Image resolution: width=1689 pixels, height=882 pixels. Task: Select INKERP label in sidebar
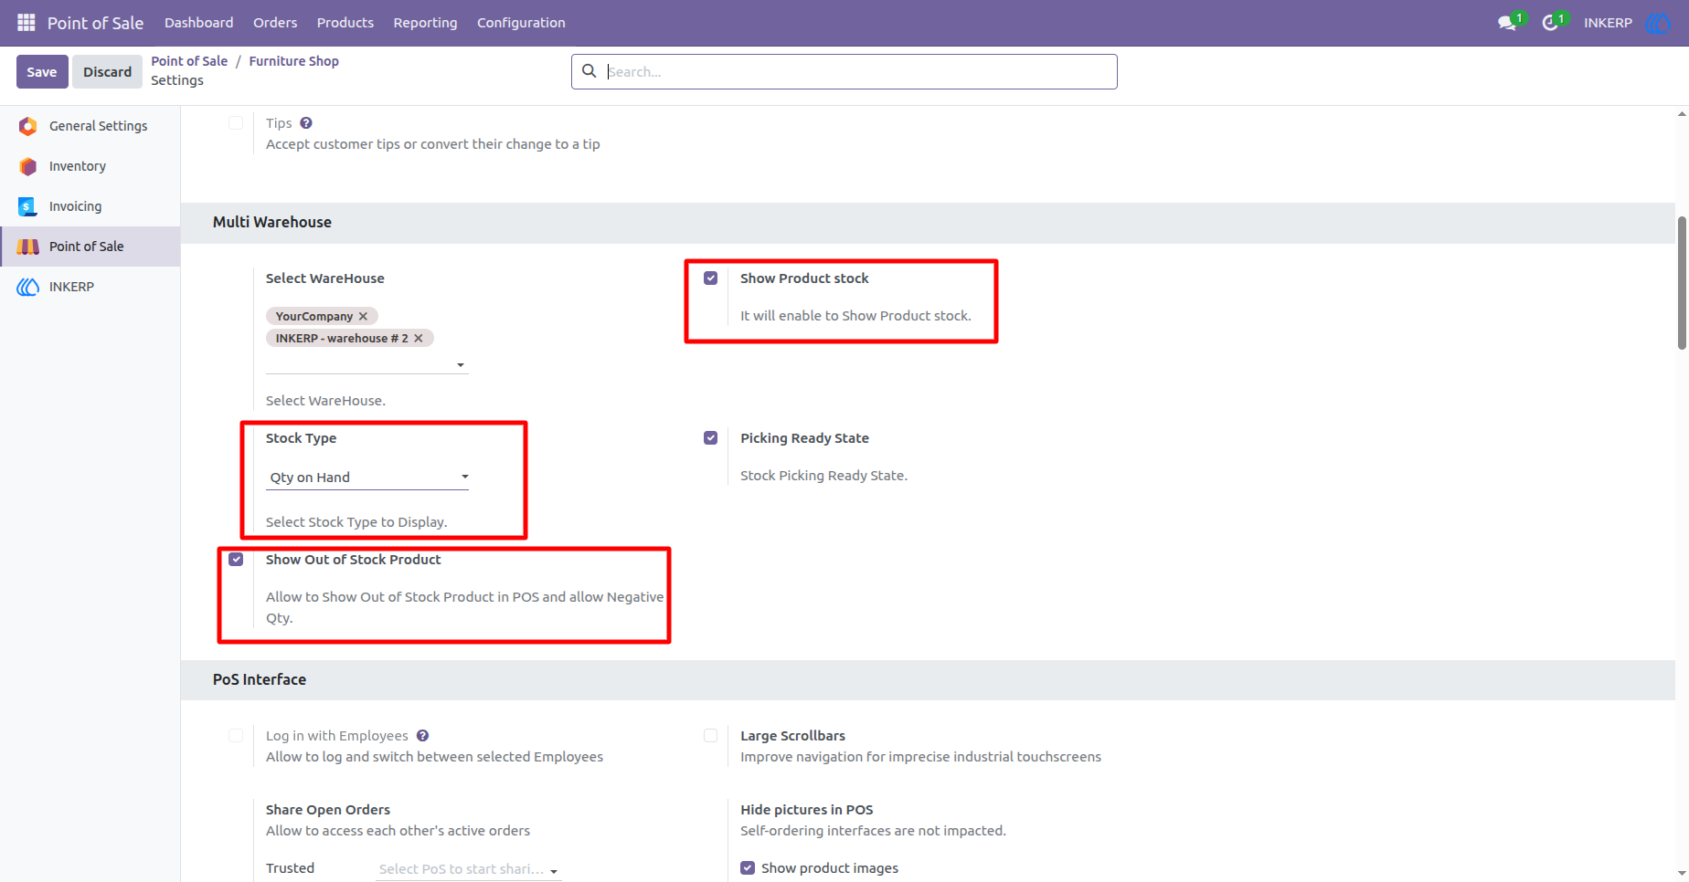tap(71, 287)
